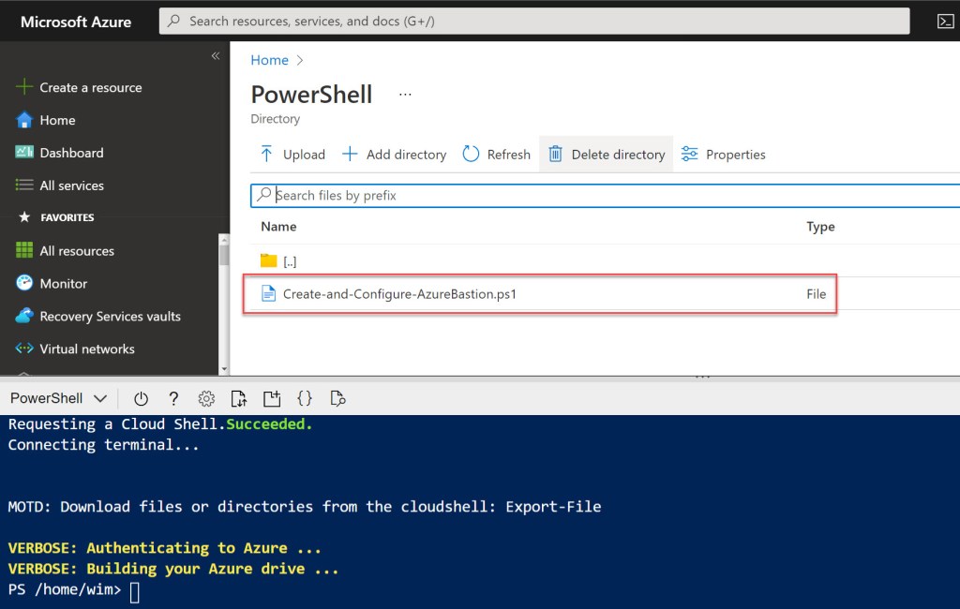Click Delete directory in the toolbar
The image size is (960, 609).
click(x=607, y=155)
